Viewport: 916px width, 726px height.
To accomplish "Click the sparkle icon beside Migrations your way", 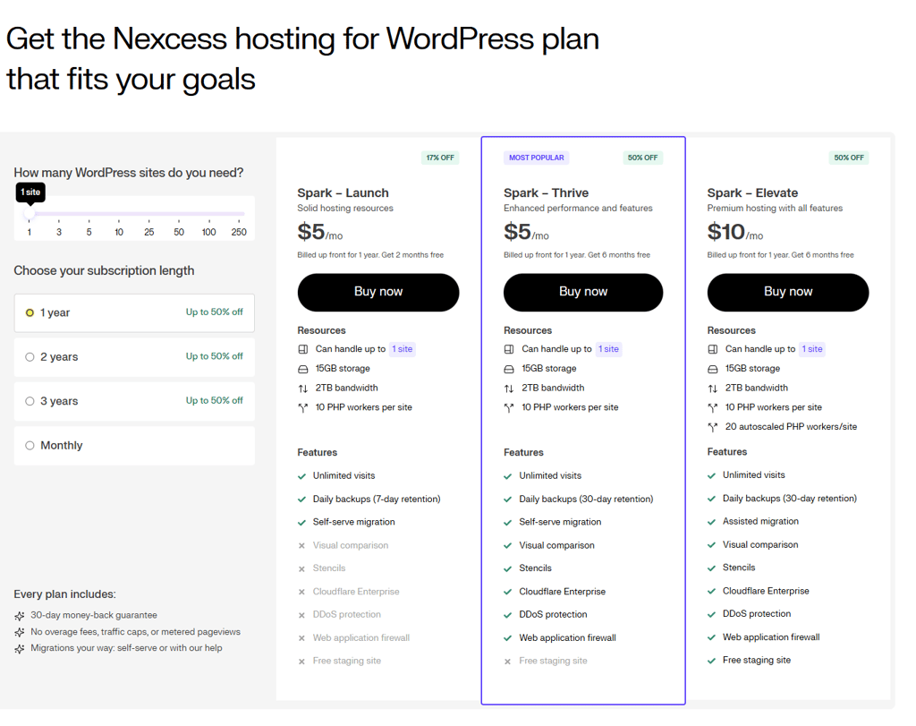I will point(20,648).
